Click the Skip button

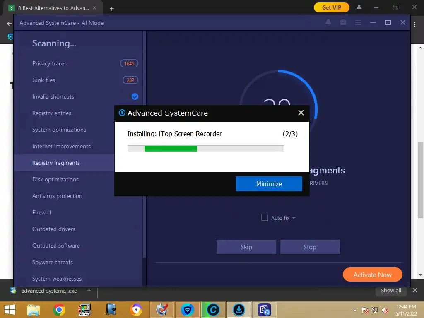[x=246, y=247]
